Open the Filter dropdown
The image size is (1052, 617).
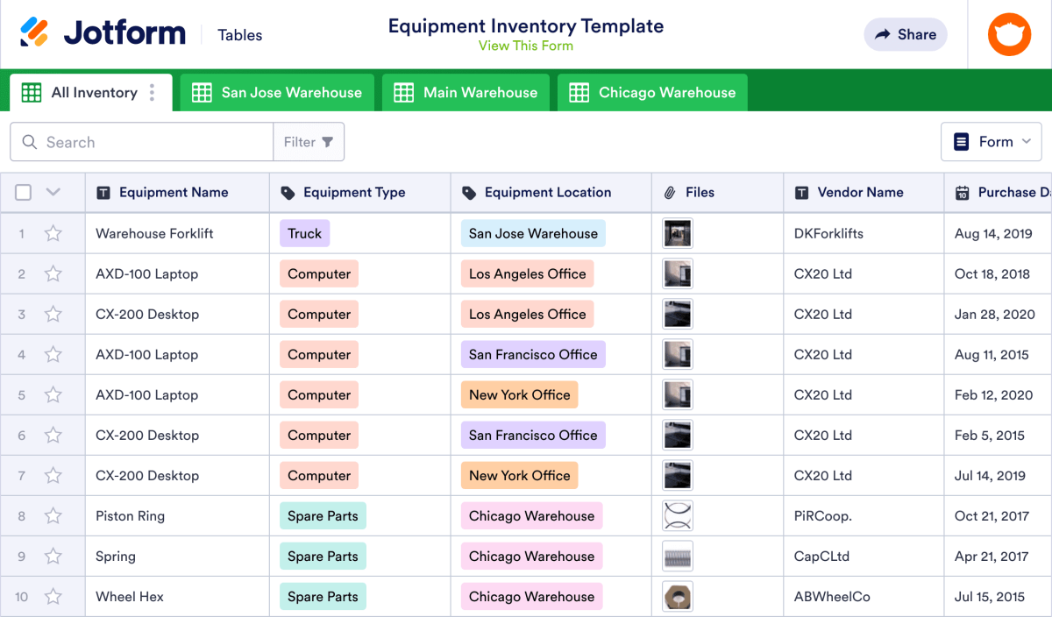309,141
